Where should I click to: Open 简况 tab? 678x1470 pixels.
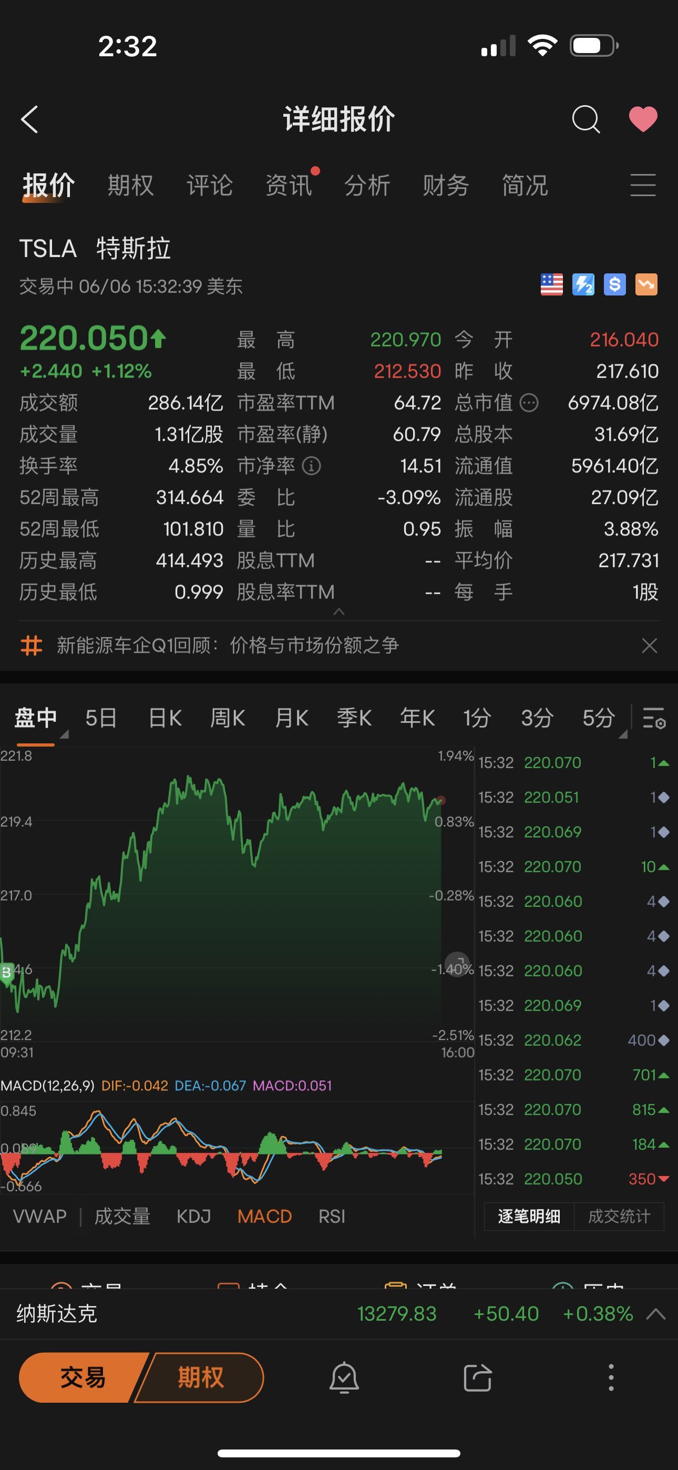click(x=525, y=186)
